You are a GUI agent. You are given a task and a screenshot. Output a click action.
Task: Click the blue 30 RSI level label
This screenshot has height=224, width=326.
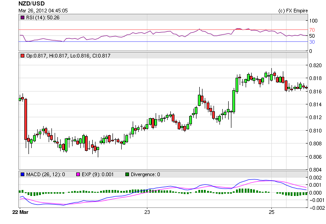tap(312, 42)
